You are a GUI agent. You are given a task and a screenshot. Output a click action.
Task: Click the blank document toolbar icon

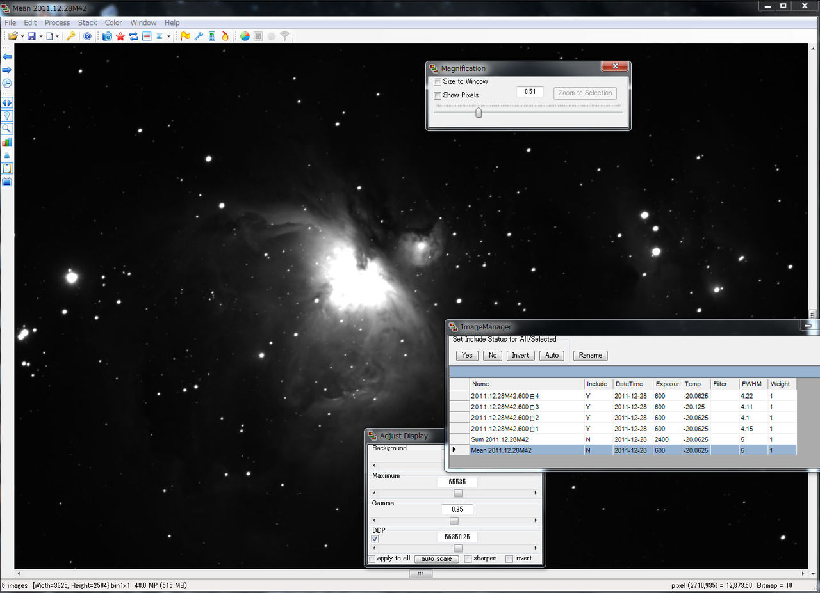[x=49, y=36]
